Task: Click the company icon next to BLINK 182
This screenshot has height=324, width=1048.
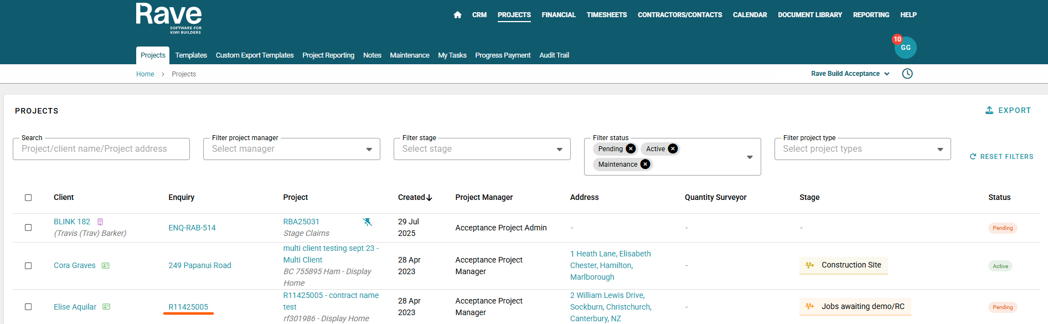Action: 100,222
